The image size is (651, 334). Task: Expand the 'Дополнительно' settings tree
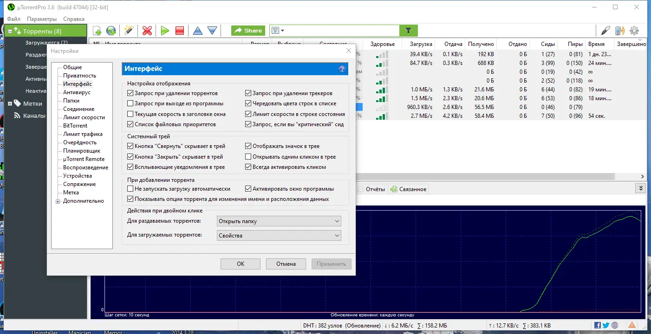(x=57, y=201)
